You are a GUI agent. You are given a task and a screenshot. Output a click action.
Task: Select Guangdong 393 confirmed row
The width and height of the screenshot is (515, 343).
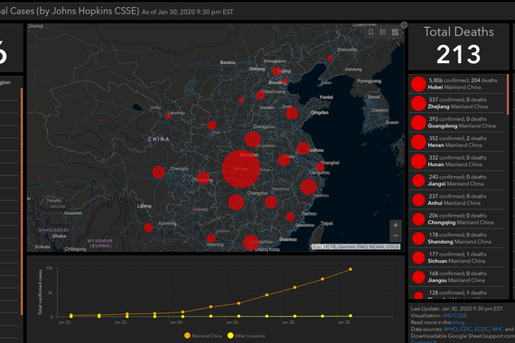pos(456,123)
